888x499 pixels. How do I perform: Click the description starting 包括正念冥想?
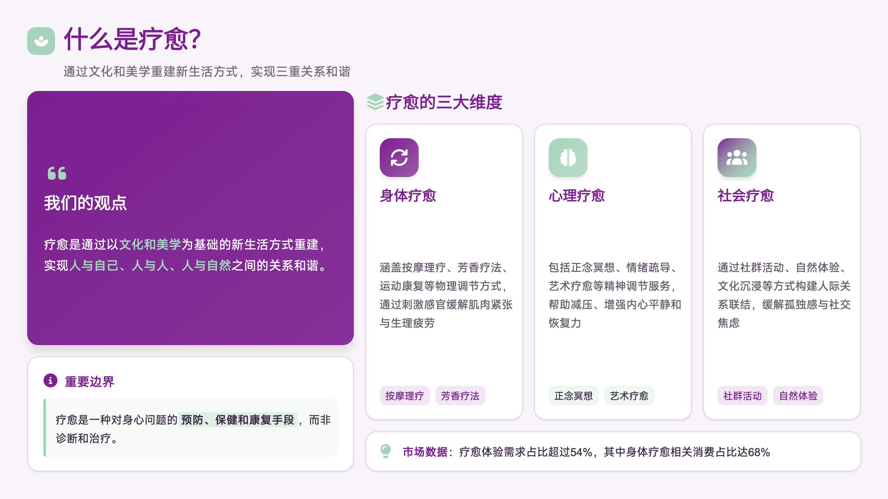tap(615, 295)
